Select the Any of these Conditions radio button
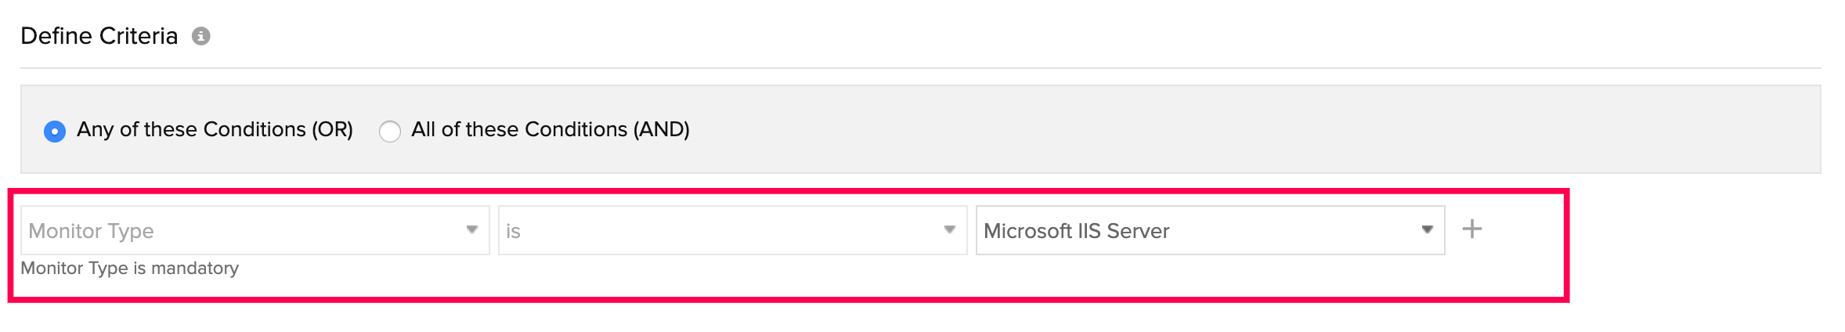This screenshot has width=1845, height=332. coord(55,131)
